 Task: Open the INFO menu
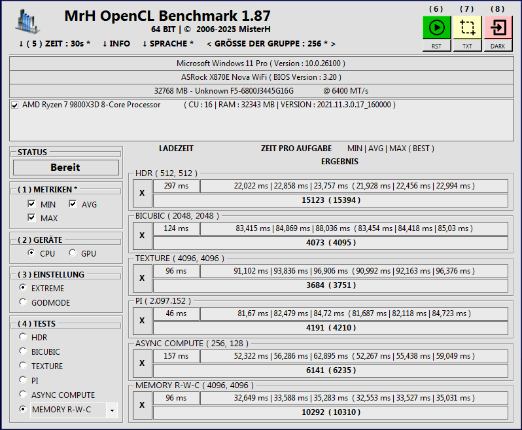(x=116, y=44)
